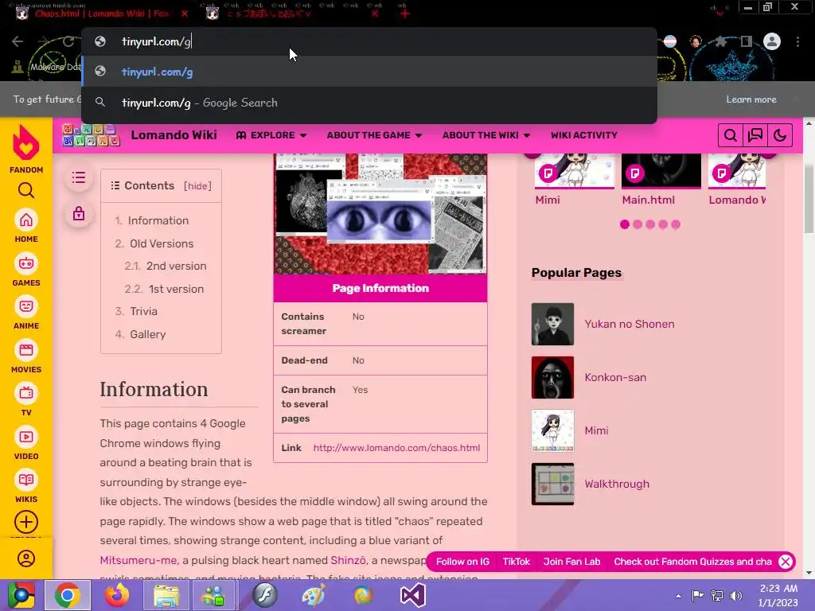Open Visual Studio from the taskbar

412,595
